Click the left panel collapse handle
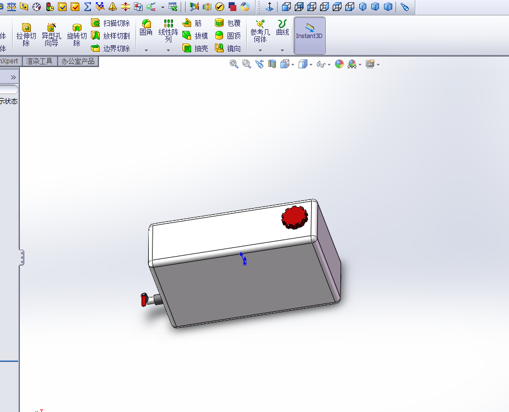The width and height of the screenshot is (509, 412). [x=21, y=257]
